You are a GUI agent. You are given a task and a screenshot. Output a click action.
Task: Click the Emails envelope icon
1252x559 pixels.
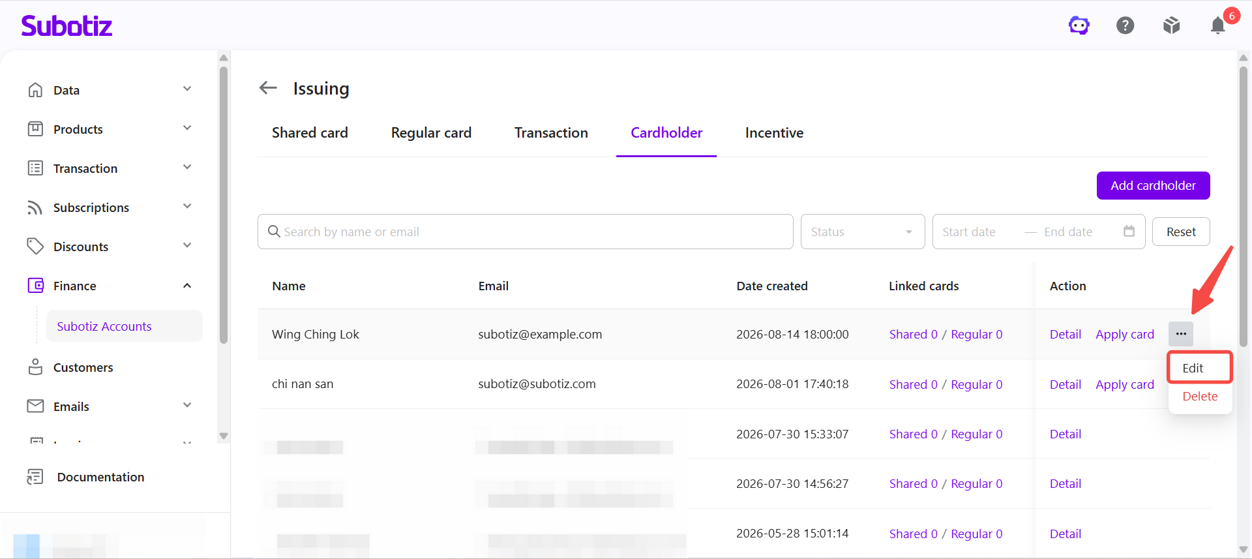tap(35, 406)
